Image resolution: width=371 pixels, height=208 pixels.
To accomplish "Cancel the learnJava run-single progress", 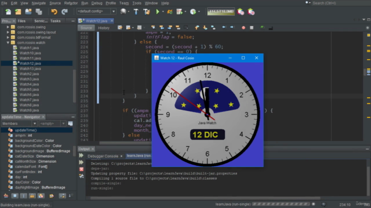I will coord(313,204).
